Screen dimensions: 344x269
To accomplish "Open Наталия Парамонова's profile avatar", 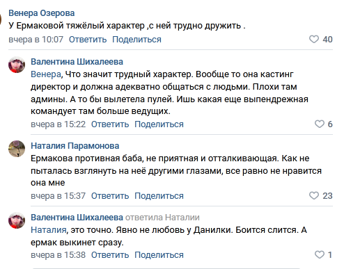I will (17, 149).
